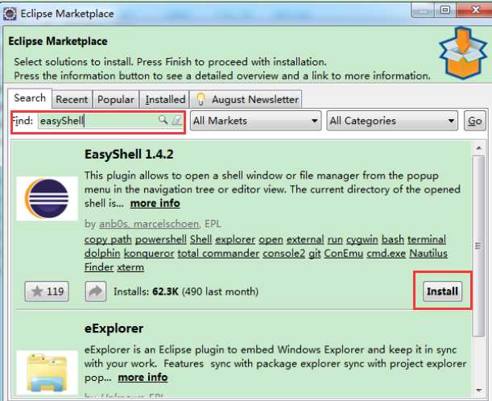492x401 pixels.
Task: Open author link marcelschoen
Action: pyautogui.click(x=166, y=224)
